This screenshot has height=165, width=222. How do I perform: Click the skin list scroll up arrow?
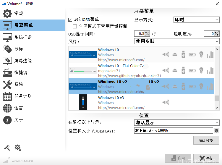(x=217, y=49)
